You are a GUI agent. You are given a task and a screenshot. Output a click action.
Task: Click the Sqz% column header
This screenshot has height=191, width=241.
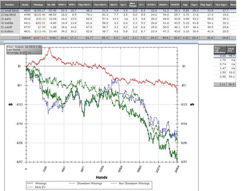tap(124, 5)
